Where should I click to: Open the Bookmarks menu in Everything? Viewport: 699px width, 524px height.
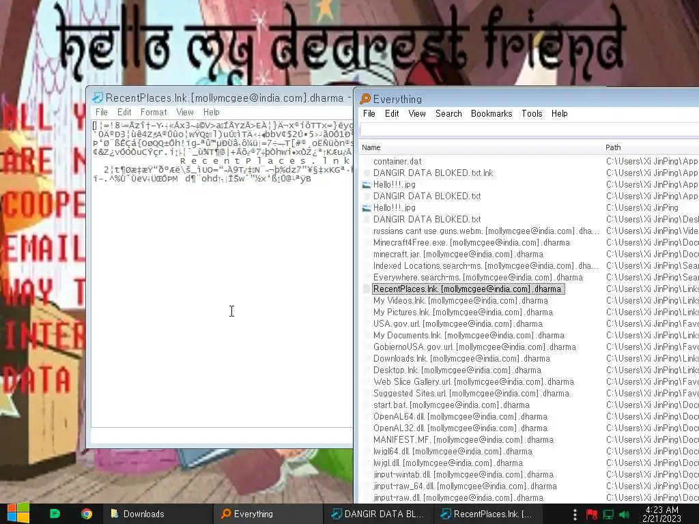coord(491,114)
